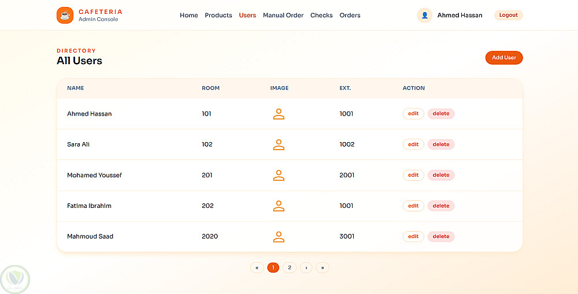
Task: Delete the Mahmoud Saad user
Action: tap(441, 236)
